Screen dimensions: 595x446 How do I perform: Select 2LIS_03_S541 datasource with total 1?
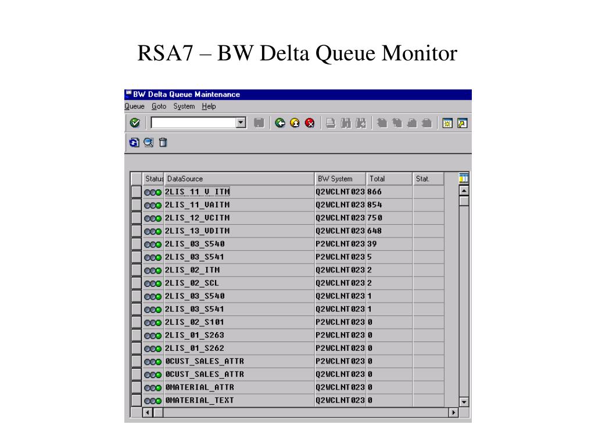pyautogui.click(x=239, y=309)
